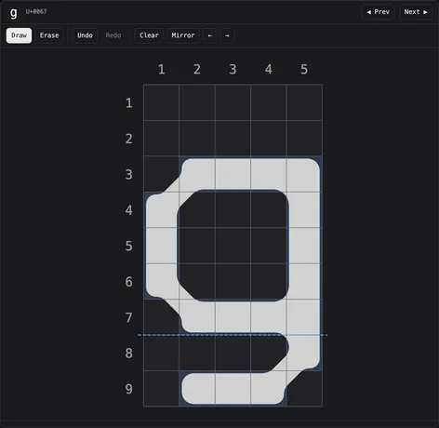The height and width of the screenshot is (428, 439).
Task: Click row label 4
Action: click(129, 210)
